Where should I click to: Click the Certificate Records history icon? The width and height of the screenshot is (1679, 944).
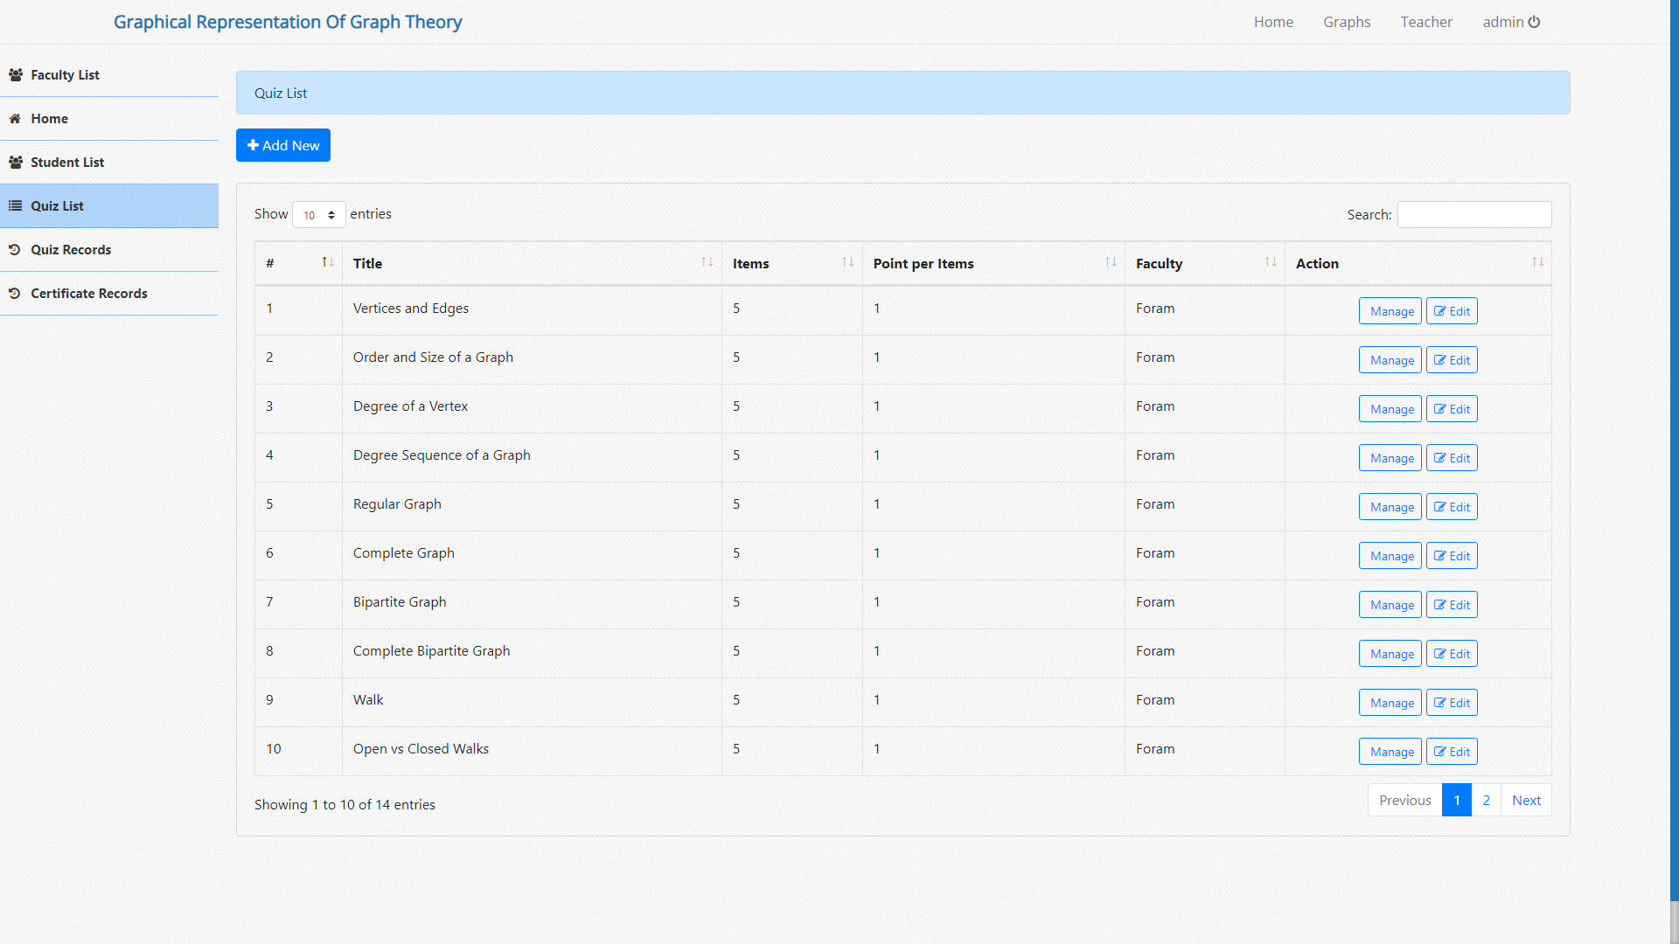pyautogui.click(x=15, y=294)
